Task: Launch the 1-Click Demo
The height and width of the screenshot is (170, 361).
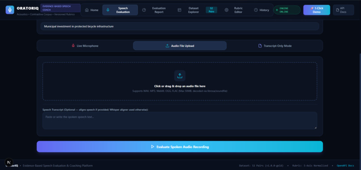Action: (x=317, y=10)
